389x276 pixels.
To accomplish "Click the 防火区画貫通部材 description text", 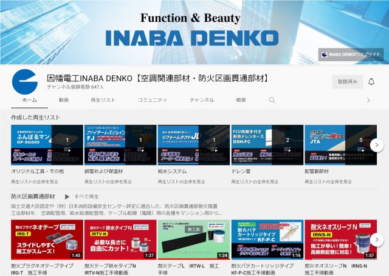I will (116, 209).
